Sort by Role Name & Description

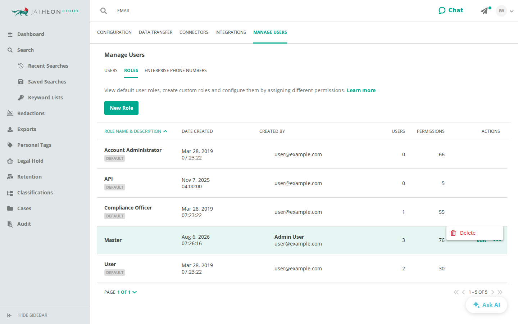pyautogui.click(x=136, y=131)
